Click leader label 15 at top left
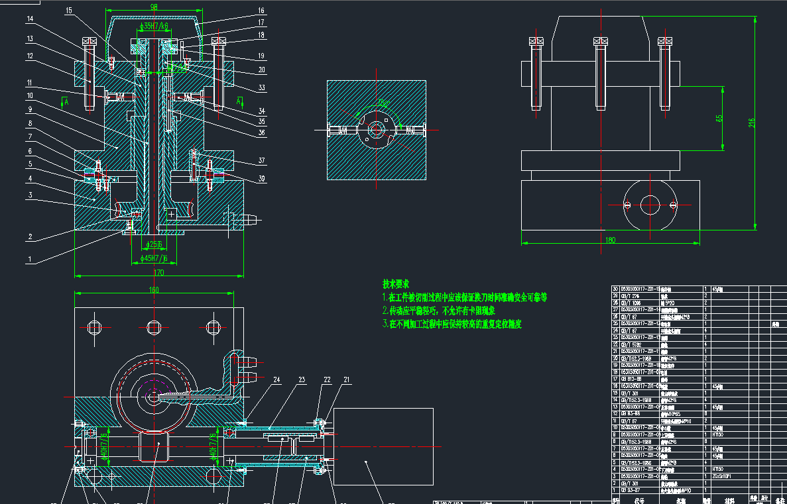 pyautogui.click(x=68, y=10)
